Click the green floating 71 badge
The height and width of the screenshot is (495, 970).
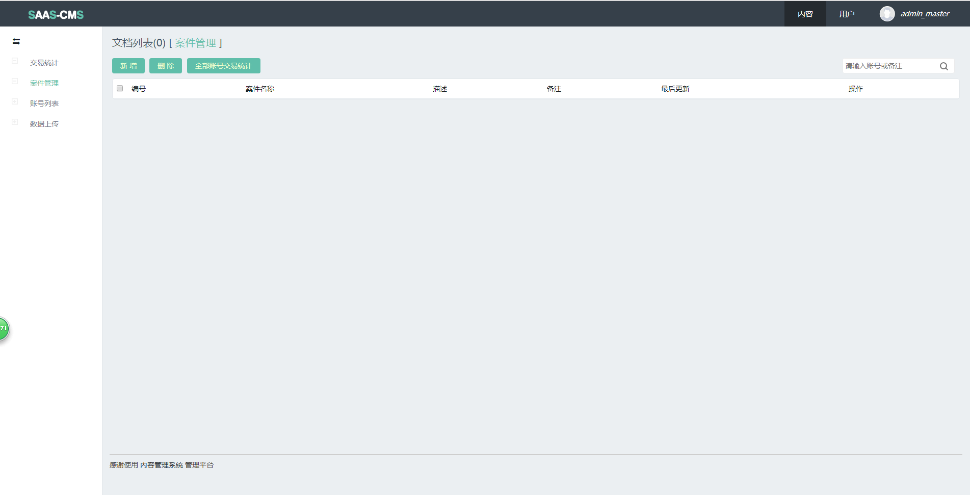[x=4, y=328]
